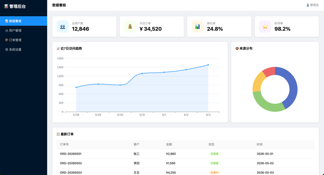Click the 管理后台 logo chart icon

(x=6, y=6)
